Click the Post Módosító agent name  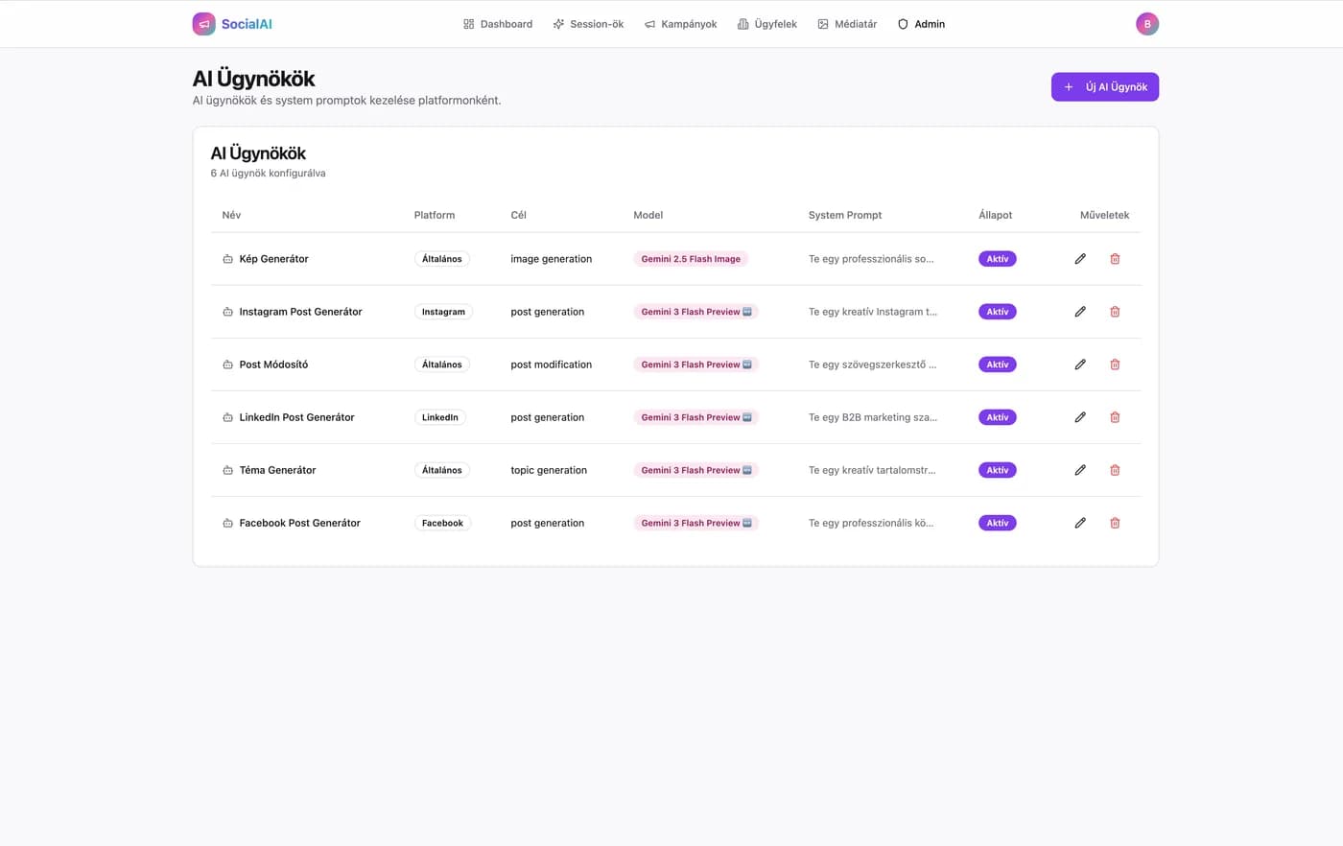coord(273,364)
